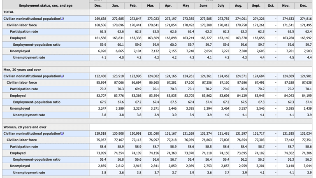The height and width of the screenshot is (178, 316).
Task: Click the cell with value 168,506
Action: [98, 25]
